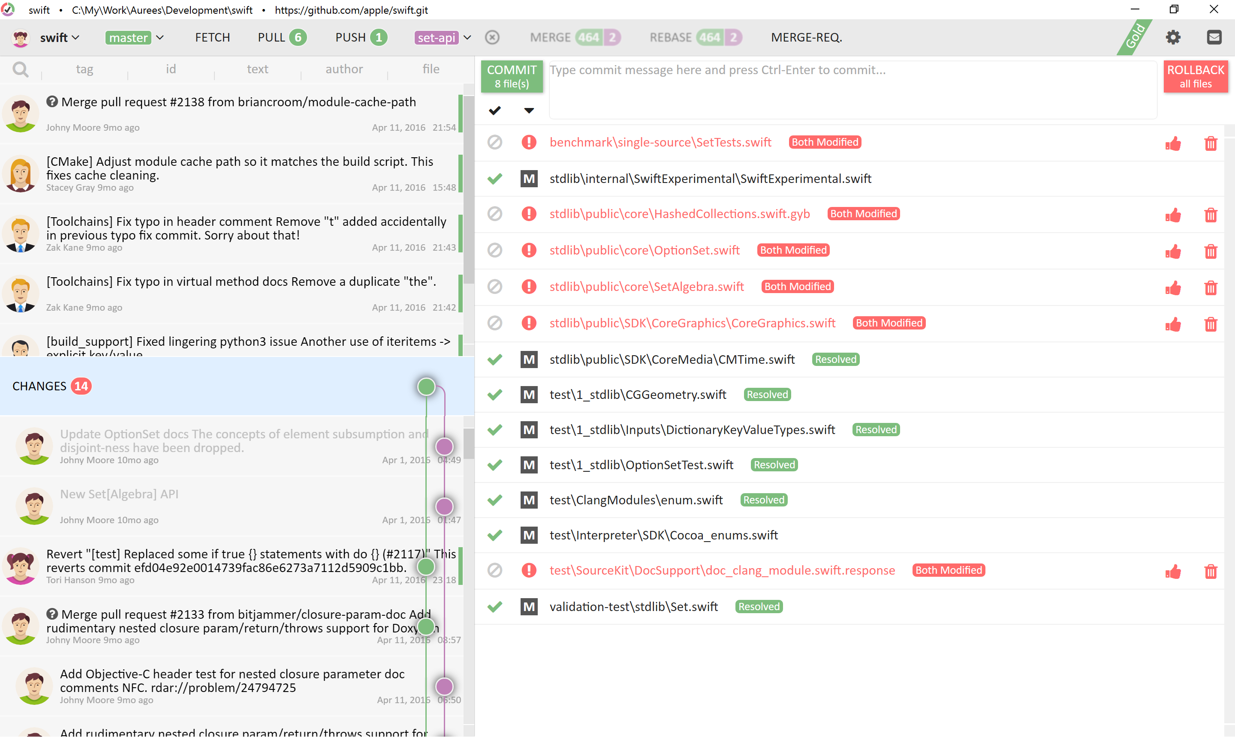The image size is (1235, 737).
Task: Click COMMIT 8 file(s) button
Action: coord(512,76)
